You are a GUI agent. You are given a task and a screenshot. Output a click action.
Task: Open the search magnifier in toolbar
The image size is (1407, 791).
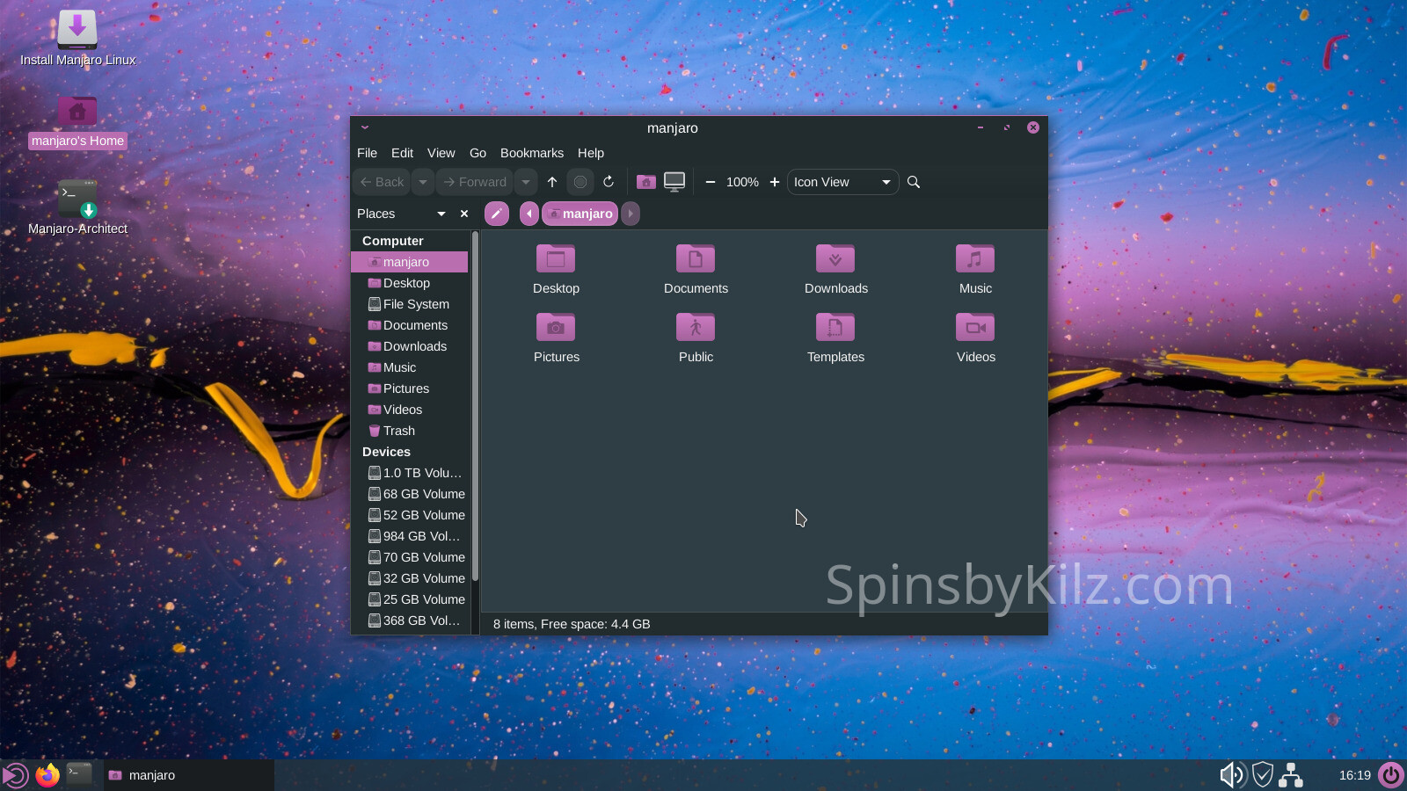tap(914, 182)
